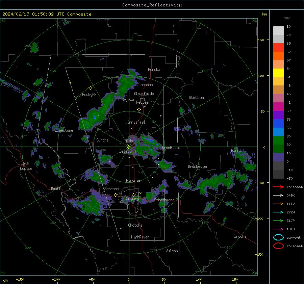Pick the slate purple 0-10 dBZ swatch
The height and width of the screenshot is (284, 304).
tap(278, 157)
